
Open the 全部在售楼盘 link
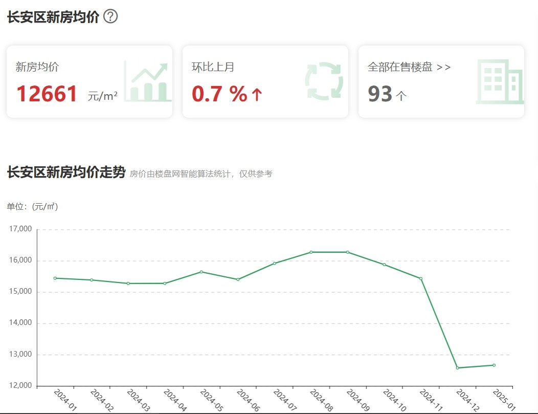pos(409,67)
